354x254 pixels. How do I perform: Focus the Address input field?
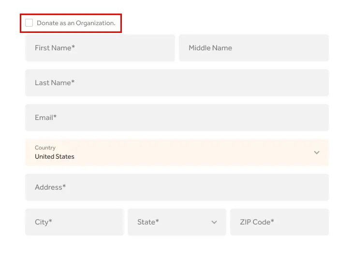click(177, 187)
